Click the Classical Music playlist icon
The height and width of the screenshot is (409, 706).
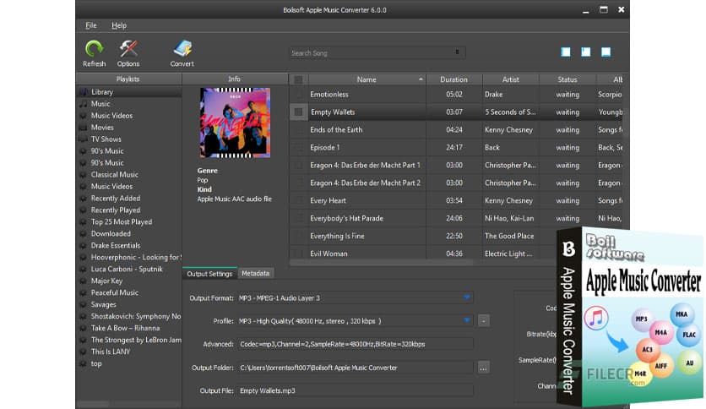pyautogui.click(x=84, y=175)
